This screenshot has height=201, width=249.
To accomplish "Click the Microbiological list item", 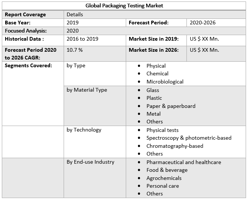I will [x=165, y=82].
